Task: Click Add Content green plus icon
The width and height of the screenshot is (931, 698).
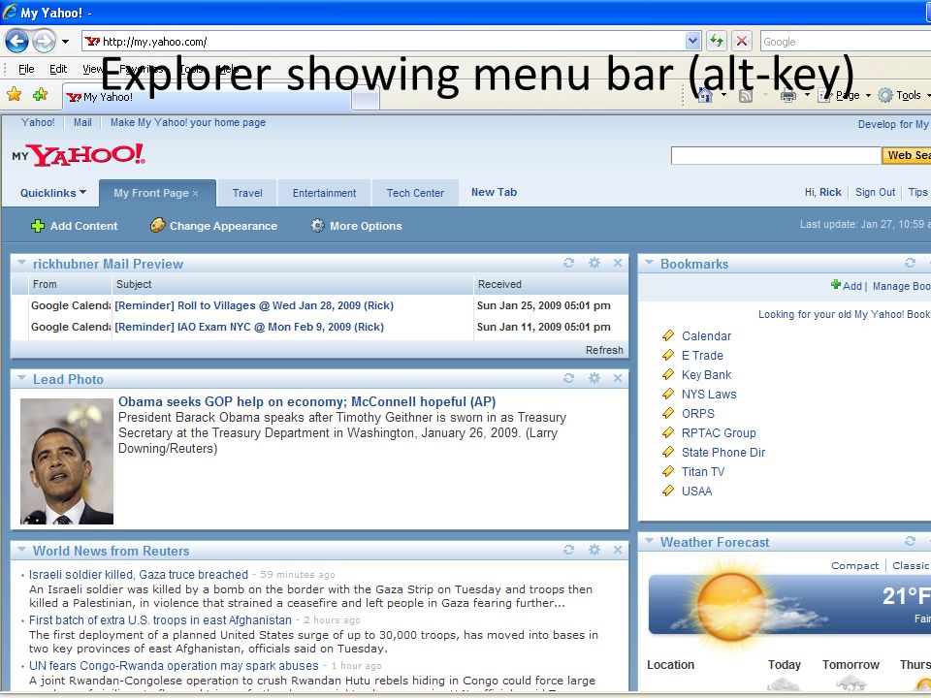Action: click(38, 226)
